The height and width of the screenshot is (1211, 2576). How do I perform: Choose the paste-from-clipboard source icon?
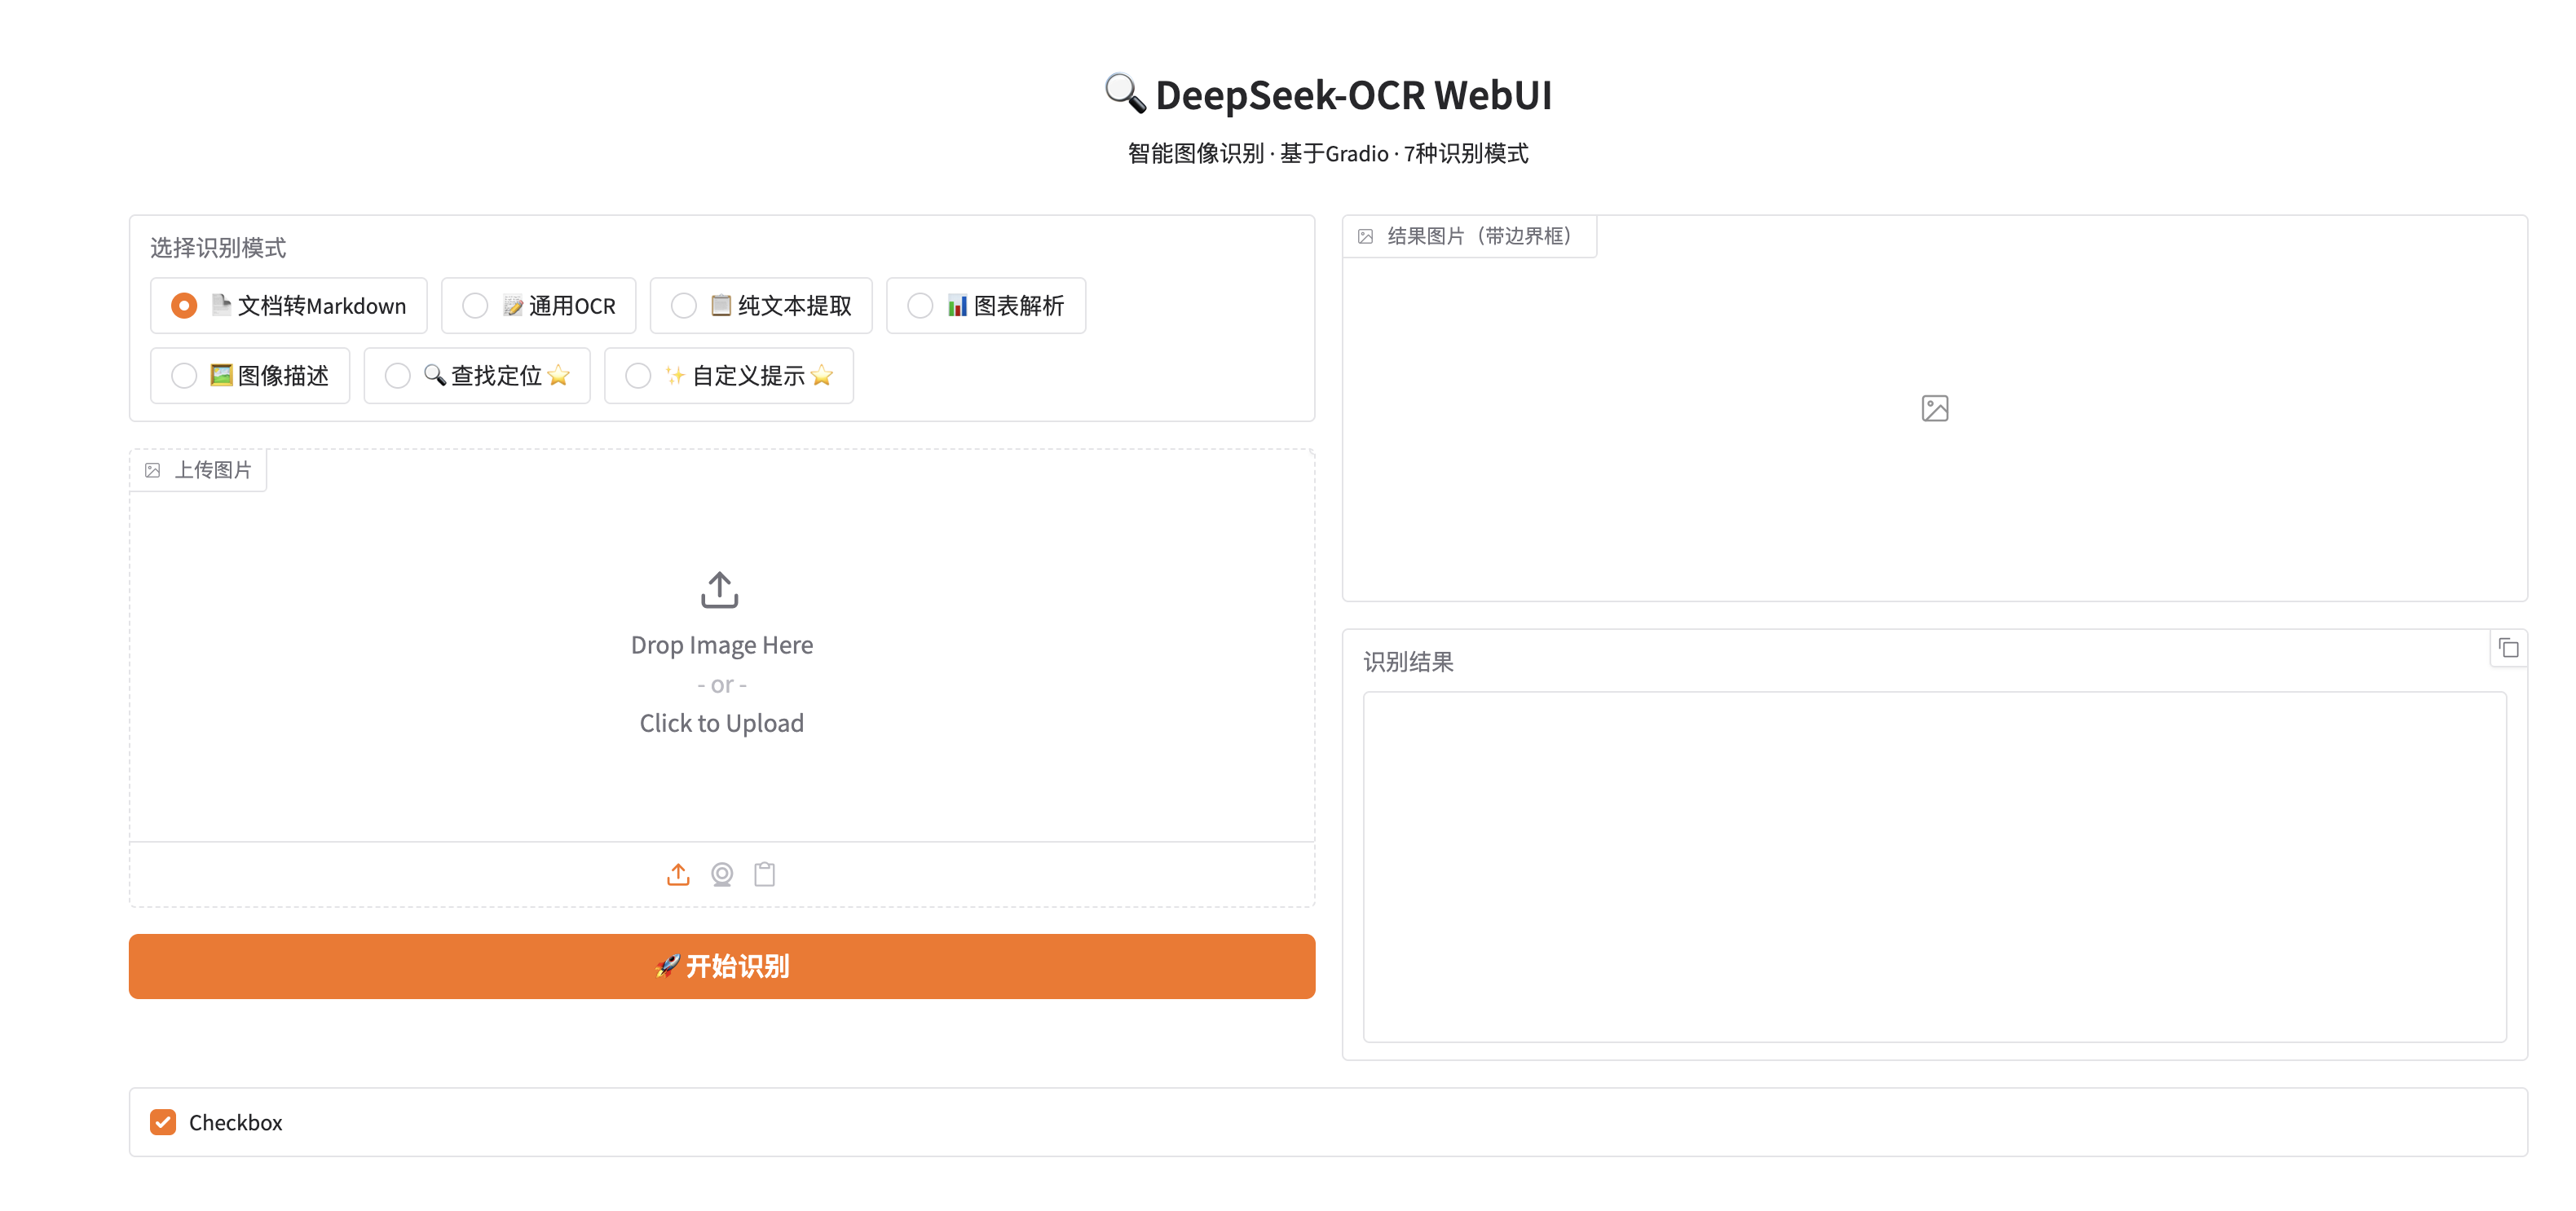click(x=765, y=874)
